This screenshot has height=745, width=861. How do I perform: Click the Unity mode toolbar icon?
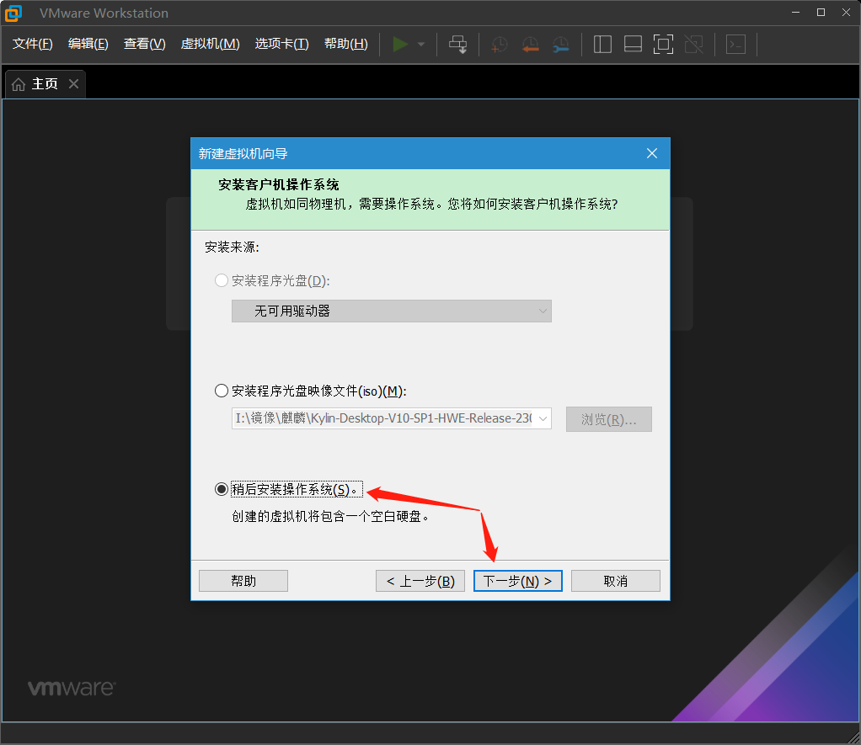coord(694,45)
